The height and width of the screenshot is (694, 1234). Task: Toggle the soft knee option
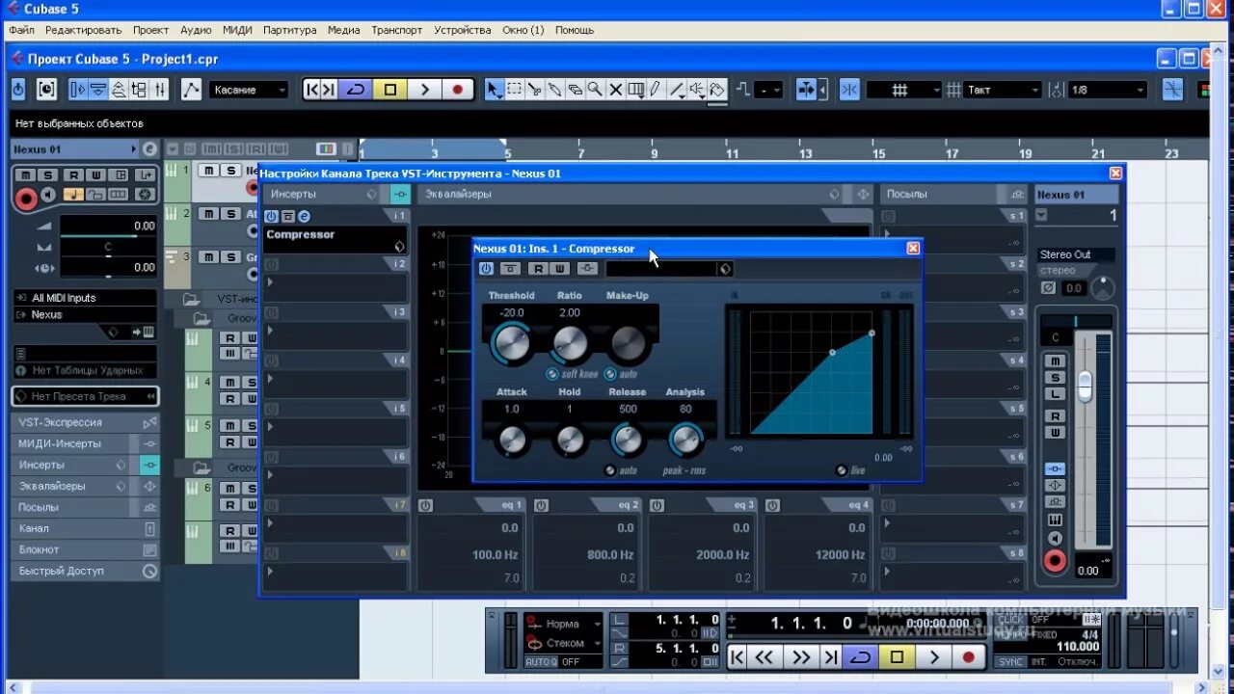[552, 374]
